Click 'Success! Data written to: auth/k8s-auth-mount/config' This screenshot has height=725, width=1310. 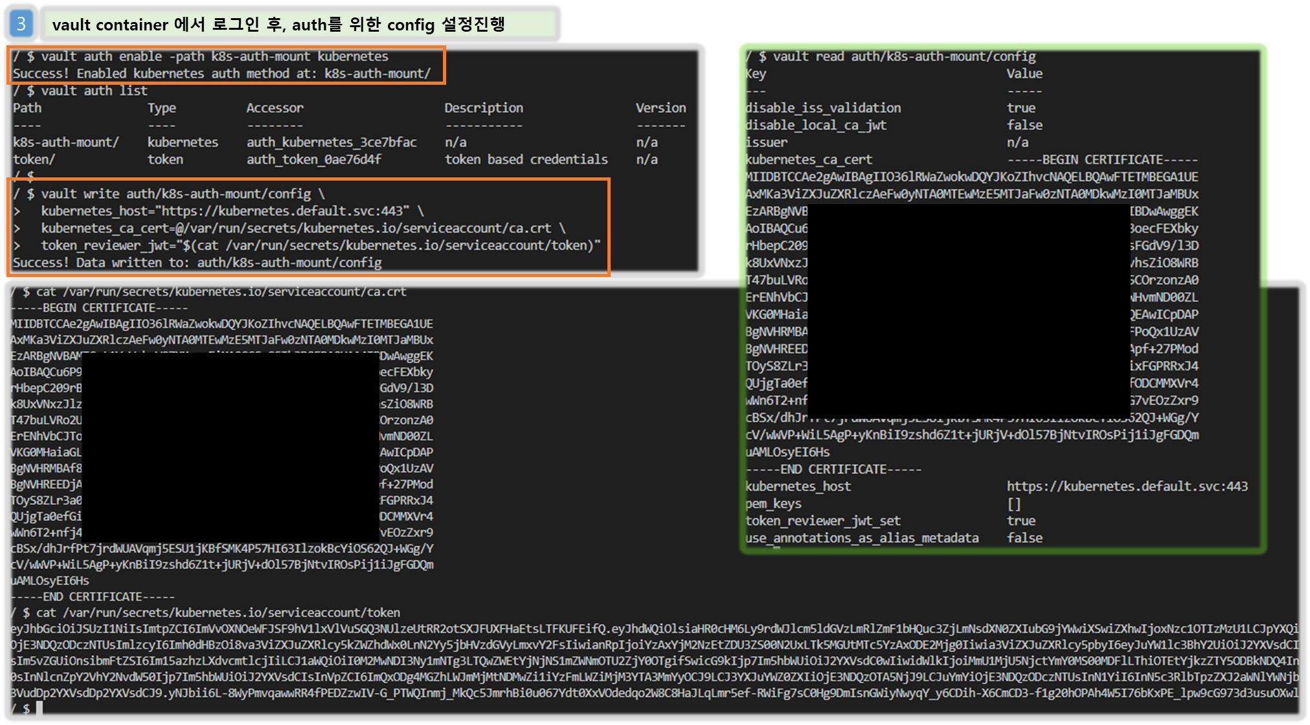coord(198,263)
